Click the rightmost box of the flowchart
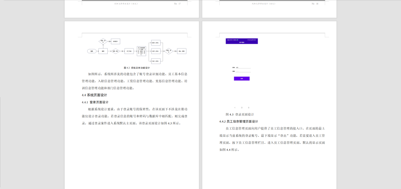 click(182, 51)
